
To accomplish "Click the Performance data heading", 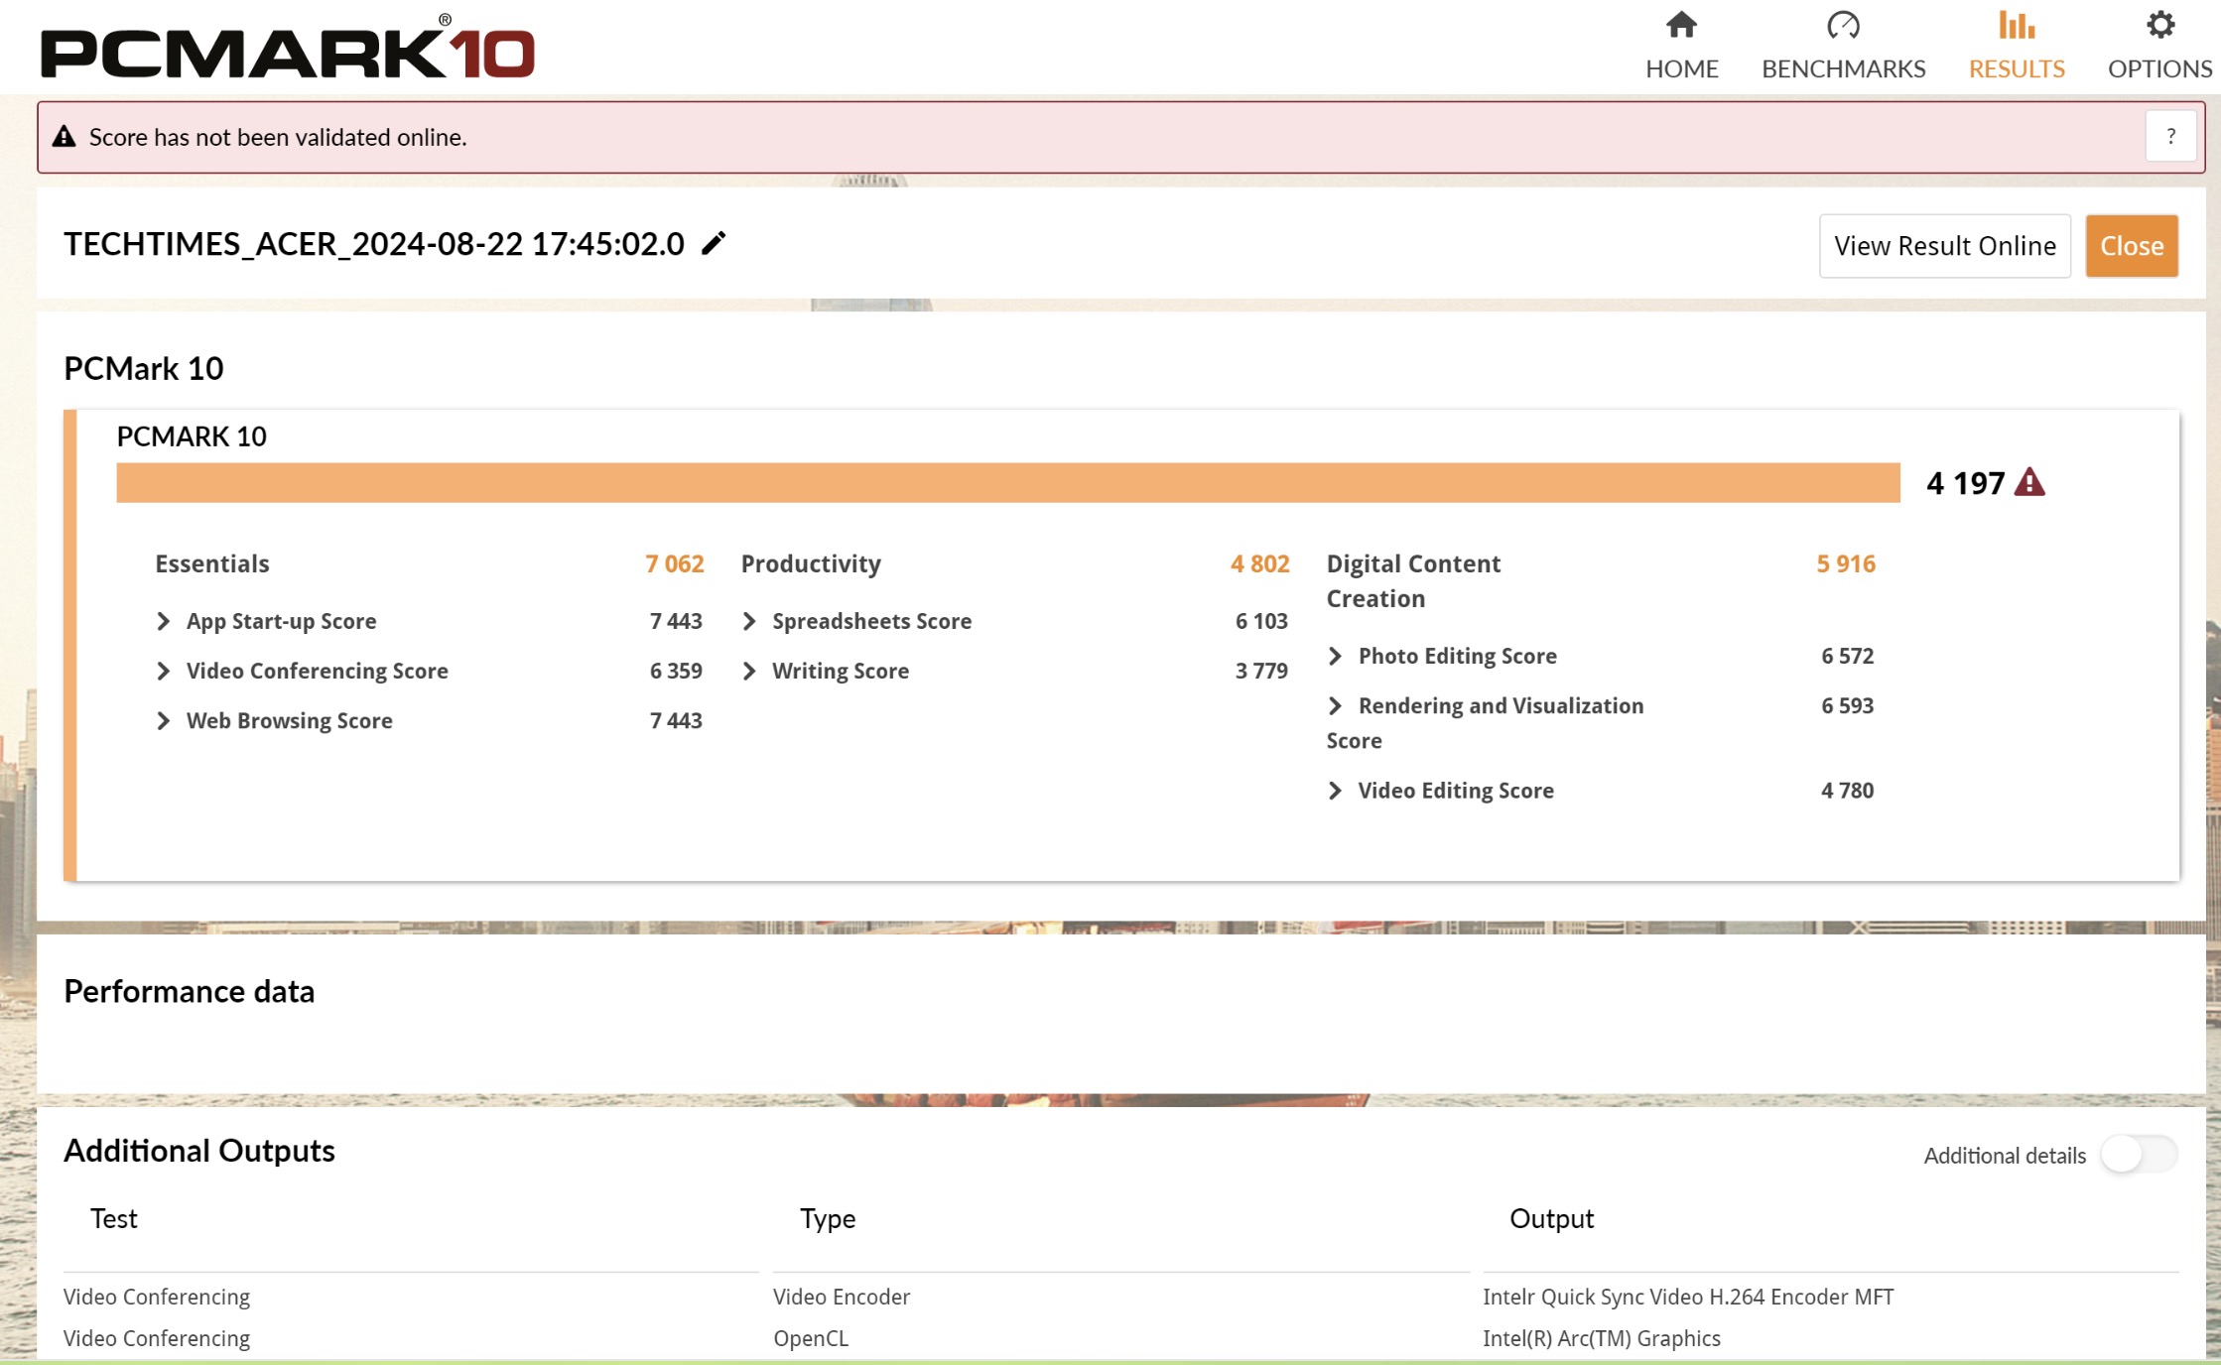I will [190, 991].
